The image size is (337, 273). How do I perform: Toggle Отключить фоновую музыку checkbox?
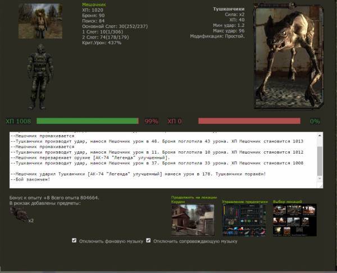tap(75, 240)
